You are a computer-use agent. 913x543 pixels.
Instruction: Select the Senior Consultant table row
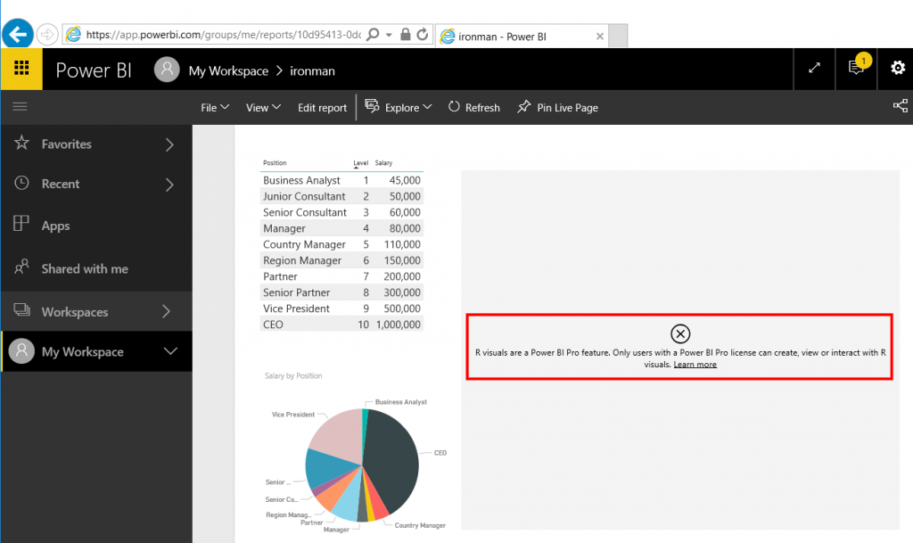tap(341, 212)
